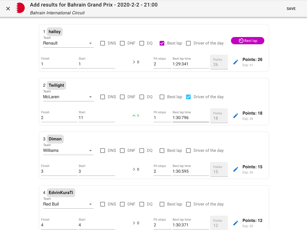Open the Red Bull team dropdown
Image resolution: width=307 pixels, height=230 pixels.
click(68, 204)
